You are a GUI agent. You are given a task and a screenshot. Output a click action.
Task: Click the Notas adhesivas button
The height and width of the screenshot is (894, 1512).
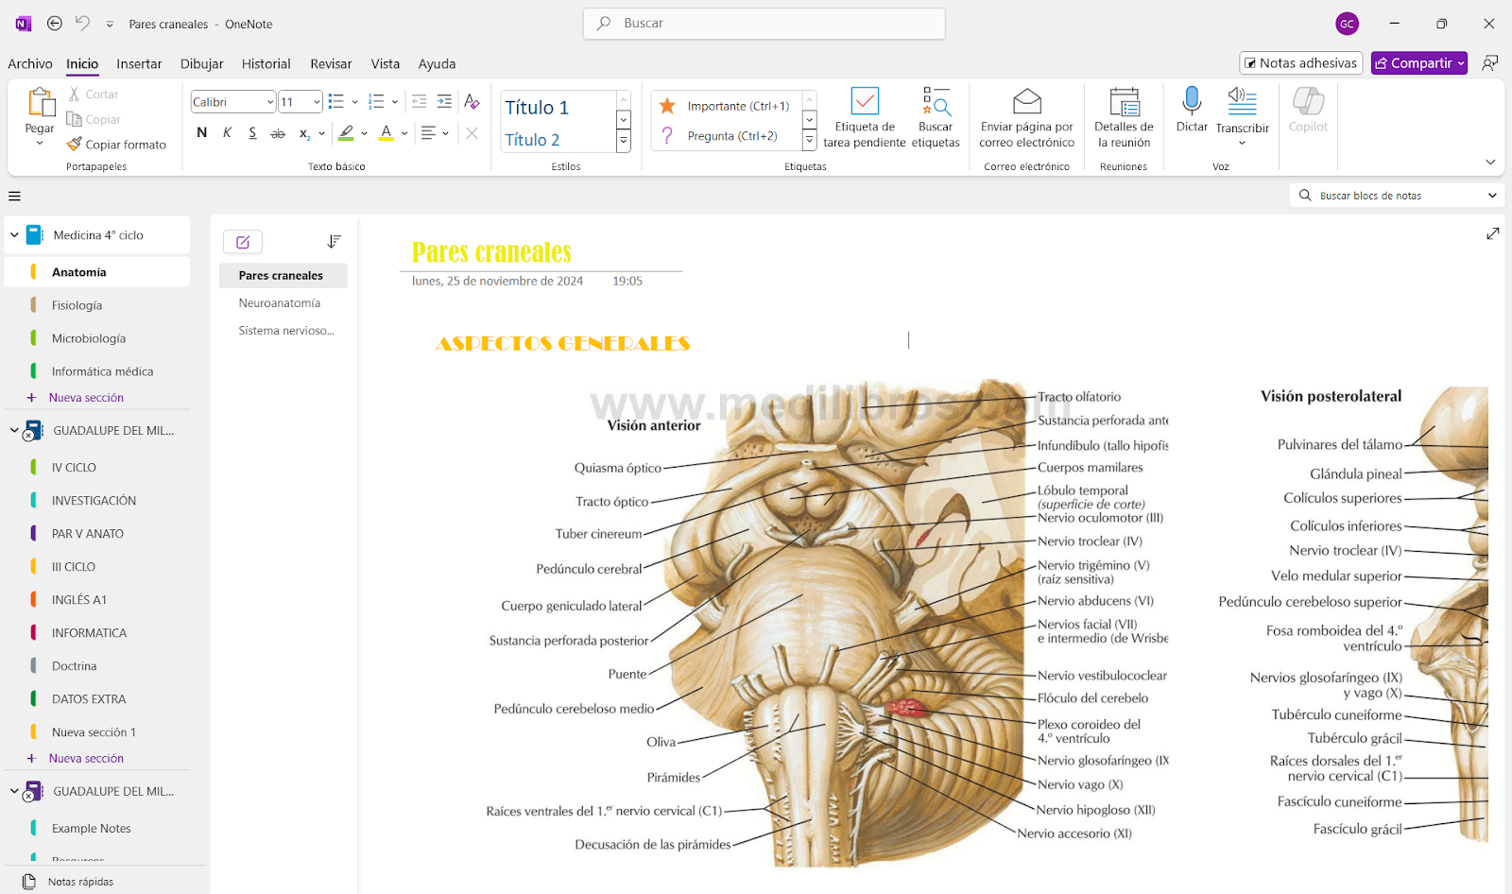point(1300,63)
